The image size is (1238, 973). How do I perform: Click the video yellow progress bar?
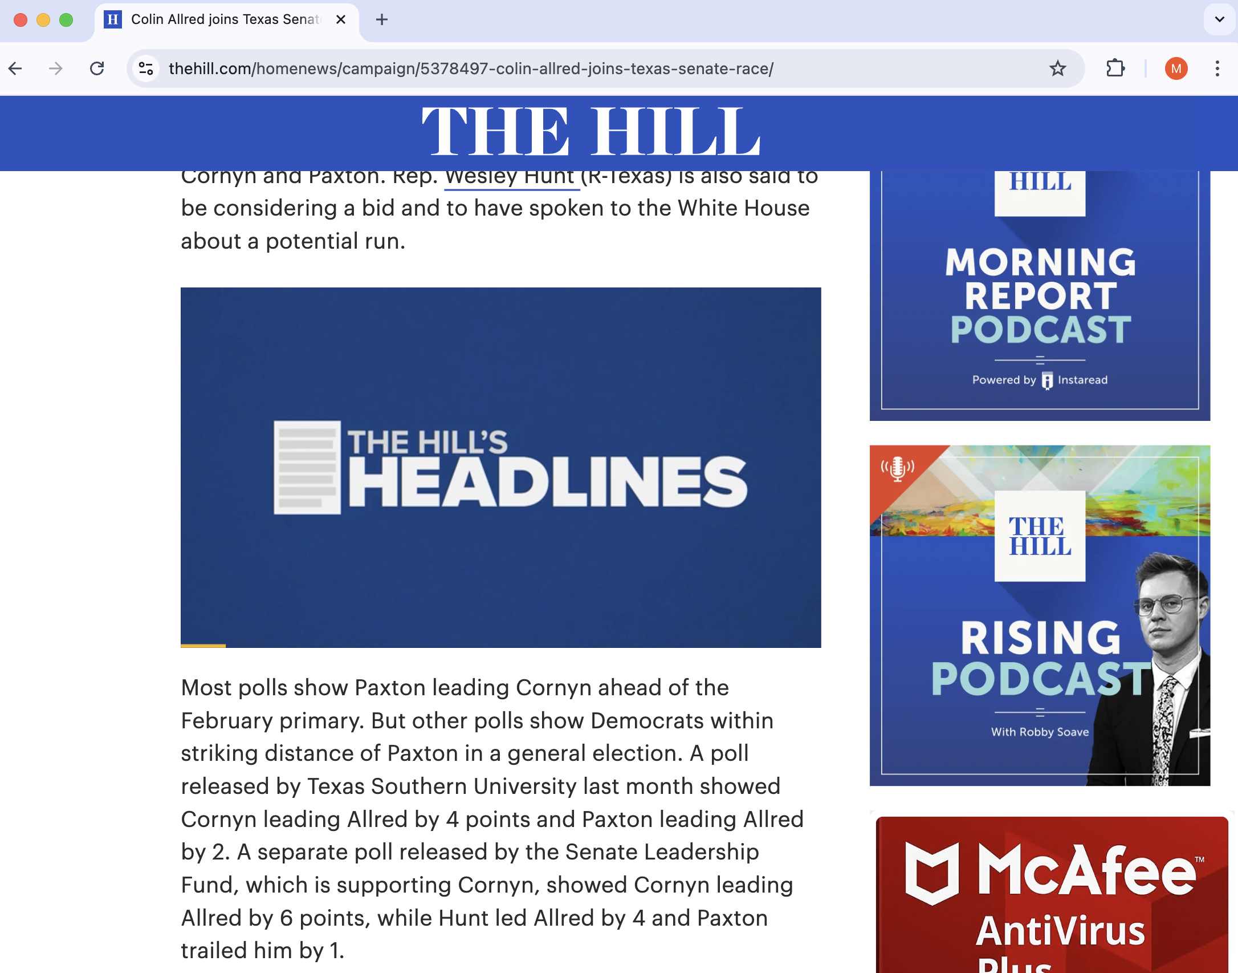[x=203, y=646]
